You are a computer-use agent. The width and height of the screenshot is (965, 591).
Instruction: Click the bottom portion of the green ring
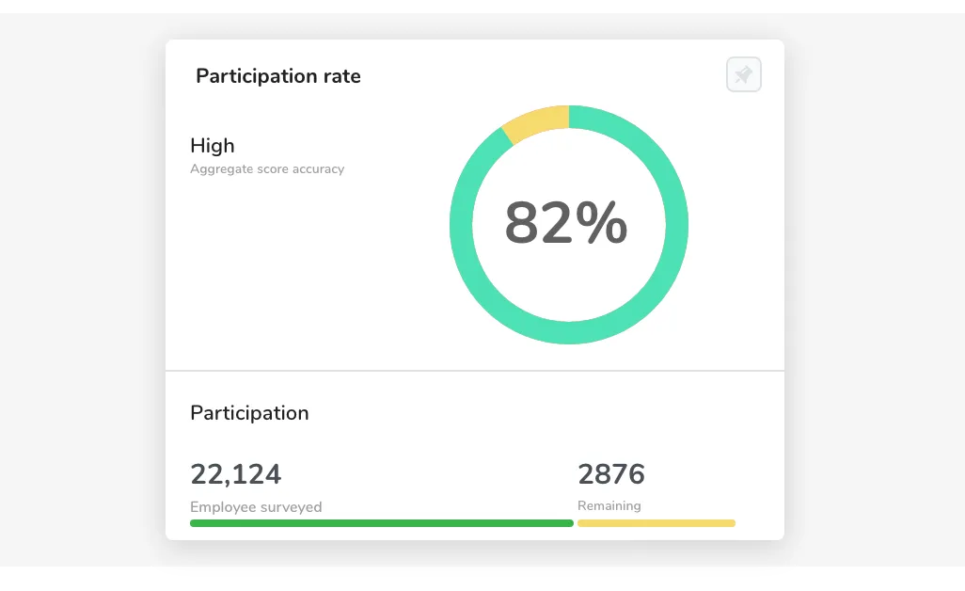pyautogui.click(x=569, y=332)
